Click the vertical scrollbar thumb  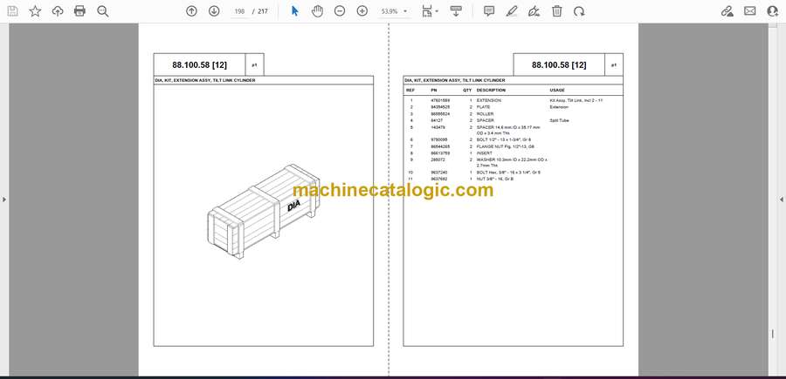tap(773, 334)
